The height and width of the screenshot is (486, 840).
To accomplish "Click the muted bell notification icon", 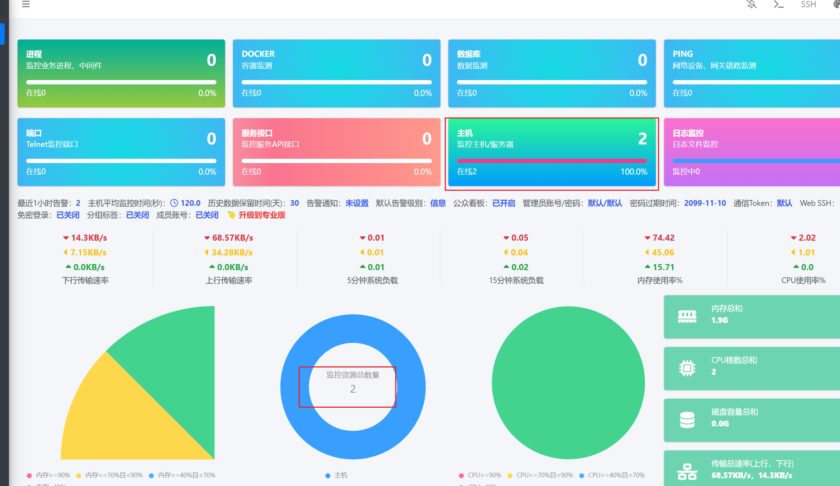I will pos(752,4).
